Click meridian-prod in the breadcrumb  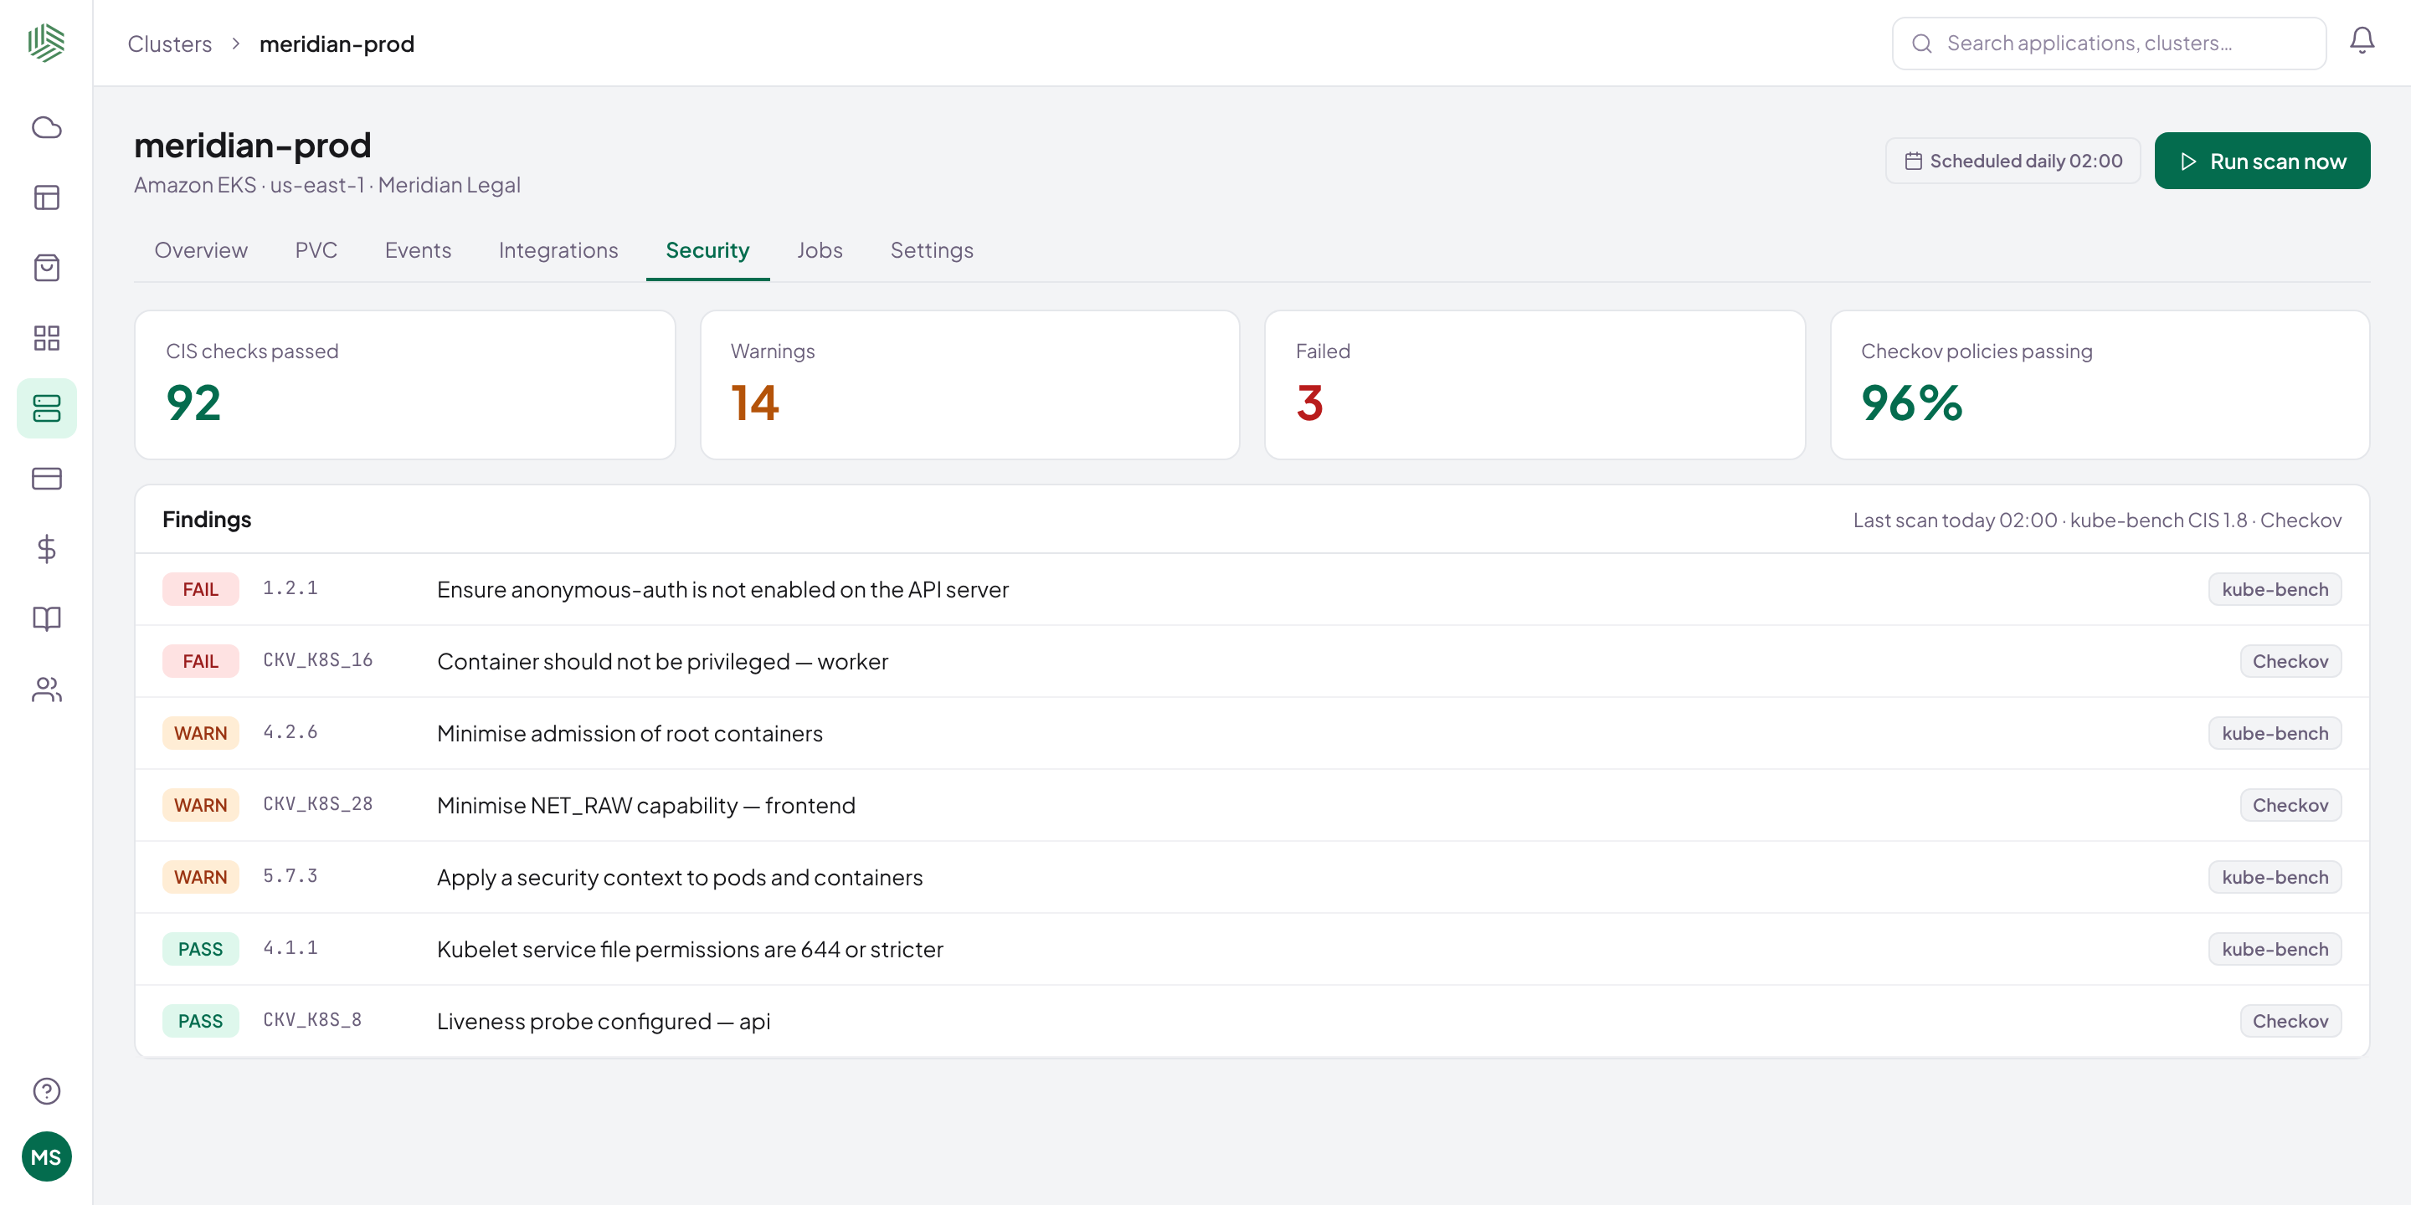[337, 44]
